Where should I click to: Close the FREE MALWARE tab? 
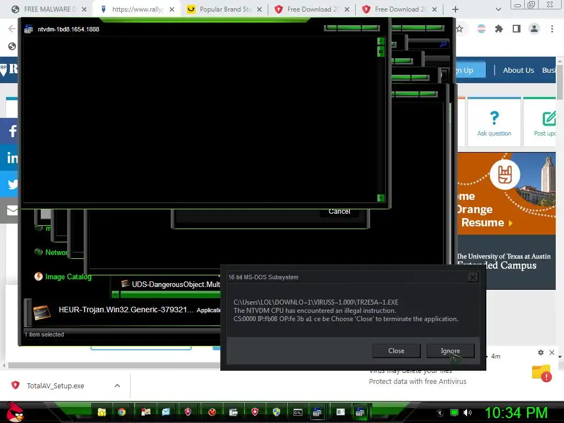[x=84, y=9]
